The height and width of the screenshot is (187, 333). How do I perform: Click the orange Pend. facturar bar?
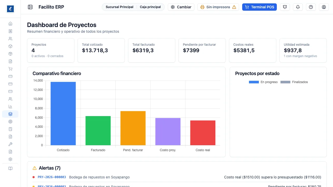tap(133, 128)
